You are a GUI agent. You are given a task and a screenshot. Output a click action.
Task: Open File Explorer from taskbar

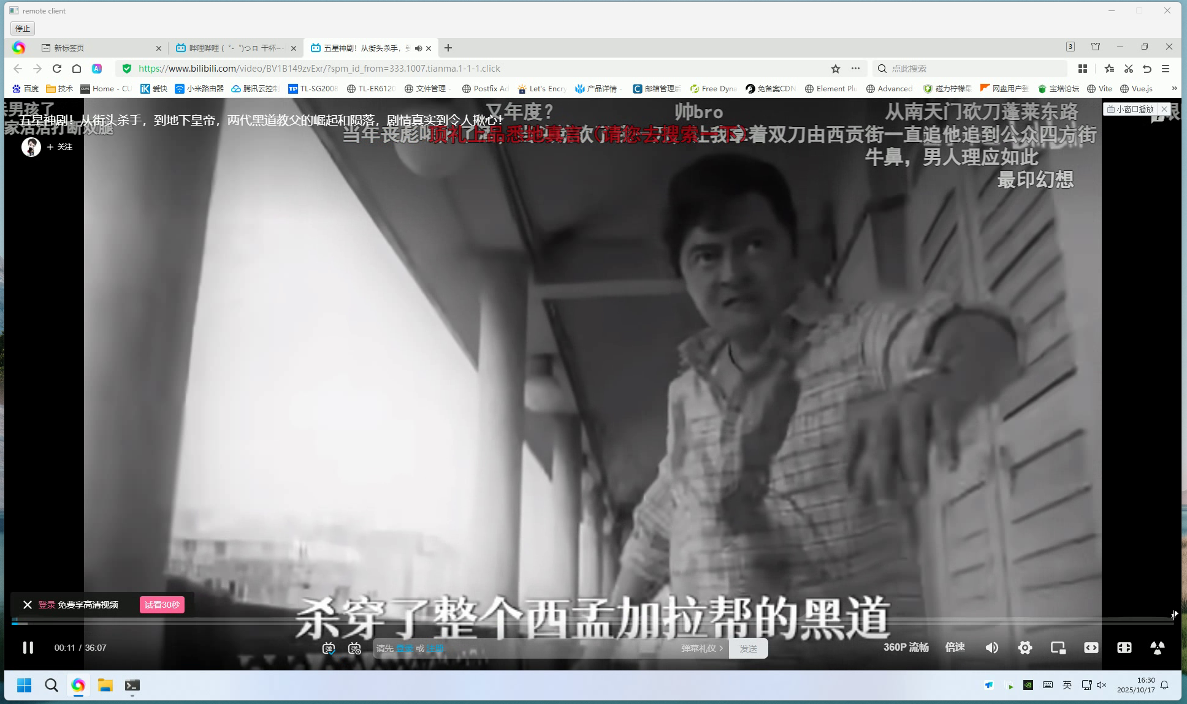click(x=105, y=685)
